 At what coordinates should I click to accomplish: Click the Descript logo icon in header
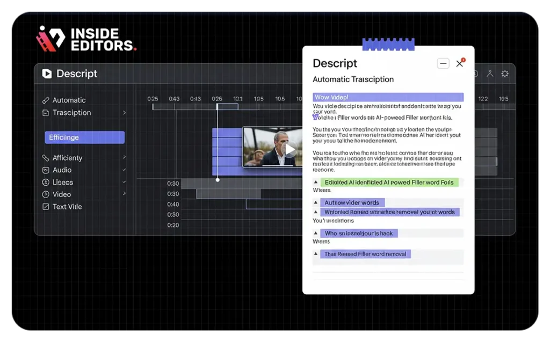click(47, 74)
